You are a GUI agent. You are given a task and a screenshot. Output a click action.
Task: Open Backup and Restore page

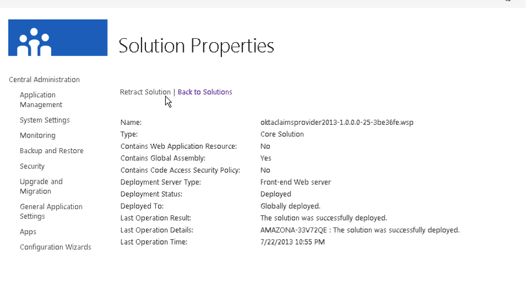click(52, 151)
